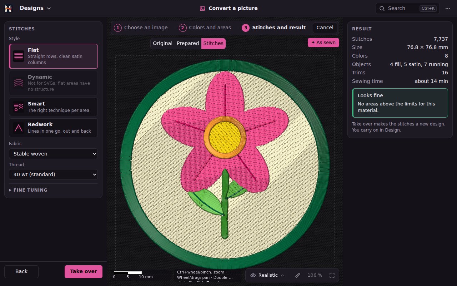Click the Cancel button
457x286 pixels.
pyautogui.click(x=325, y=28)
